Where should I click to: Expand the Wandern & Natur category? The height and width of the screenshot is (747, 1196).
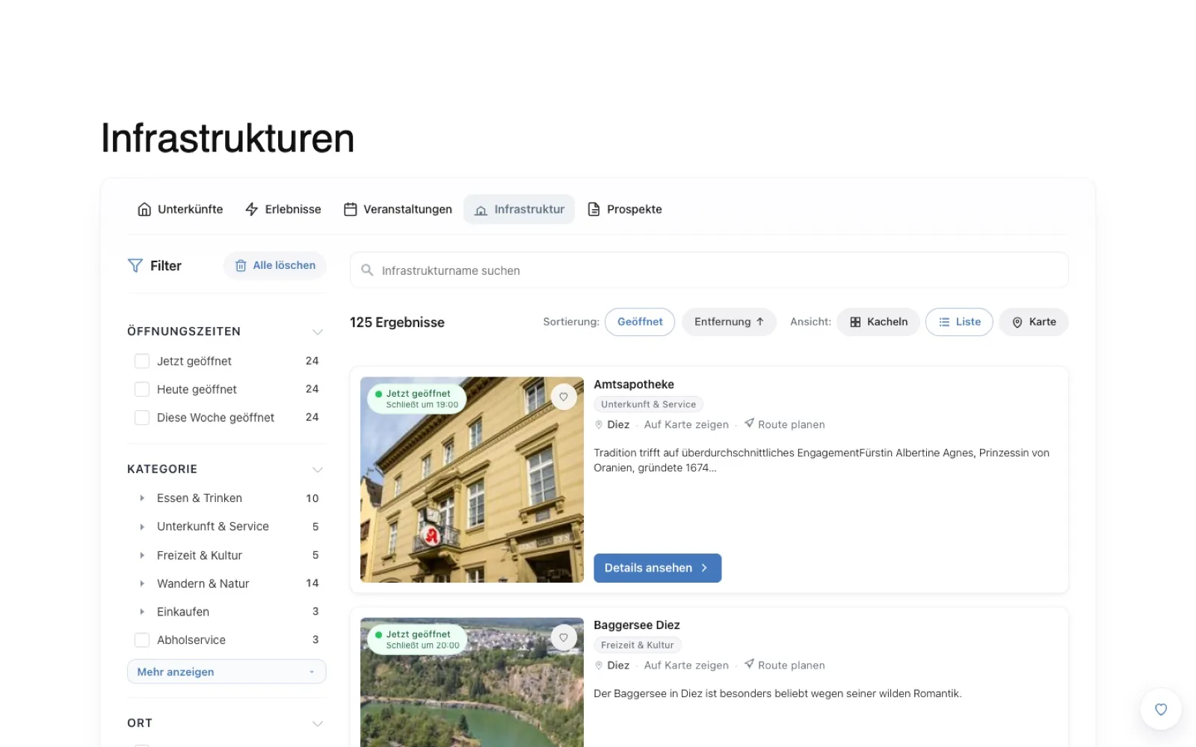click(142, 583)
